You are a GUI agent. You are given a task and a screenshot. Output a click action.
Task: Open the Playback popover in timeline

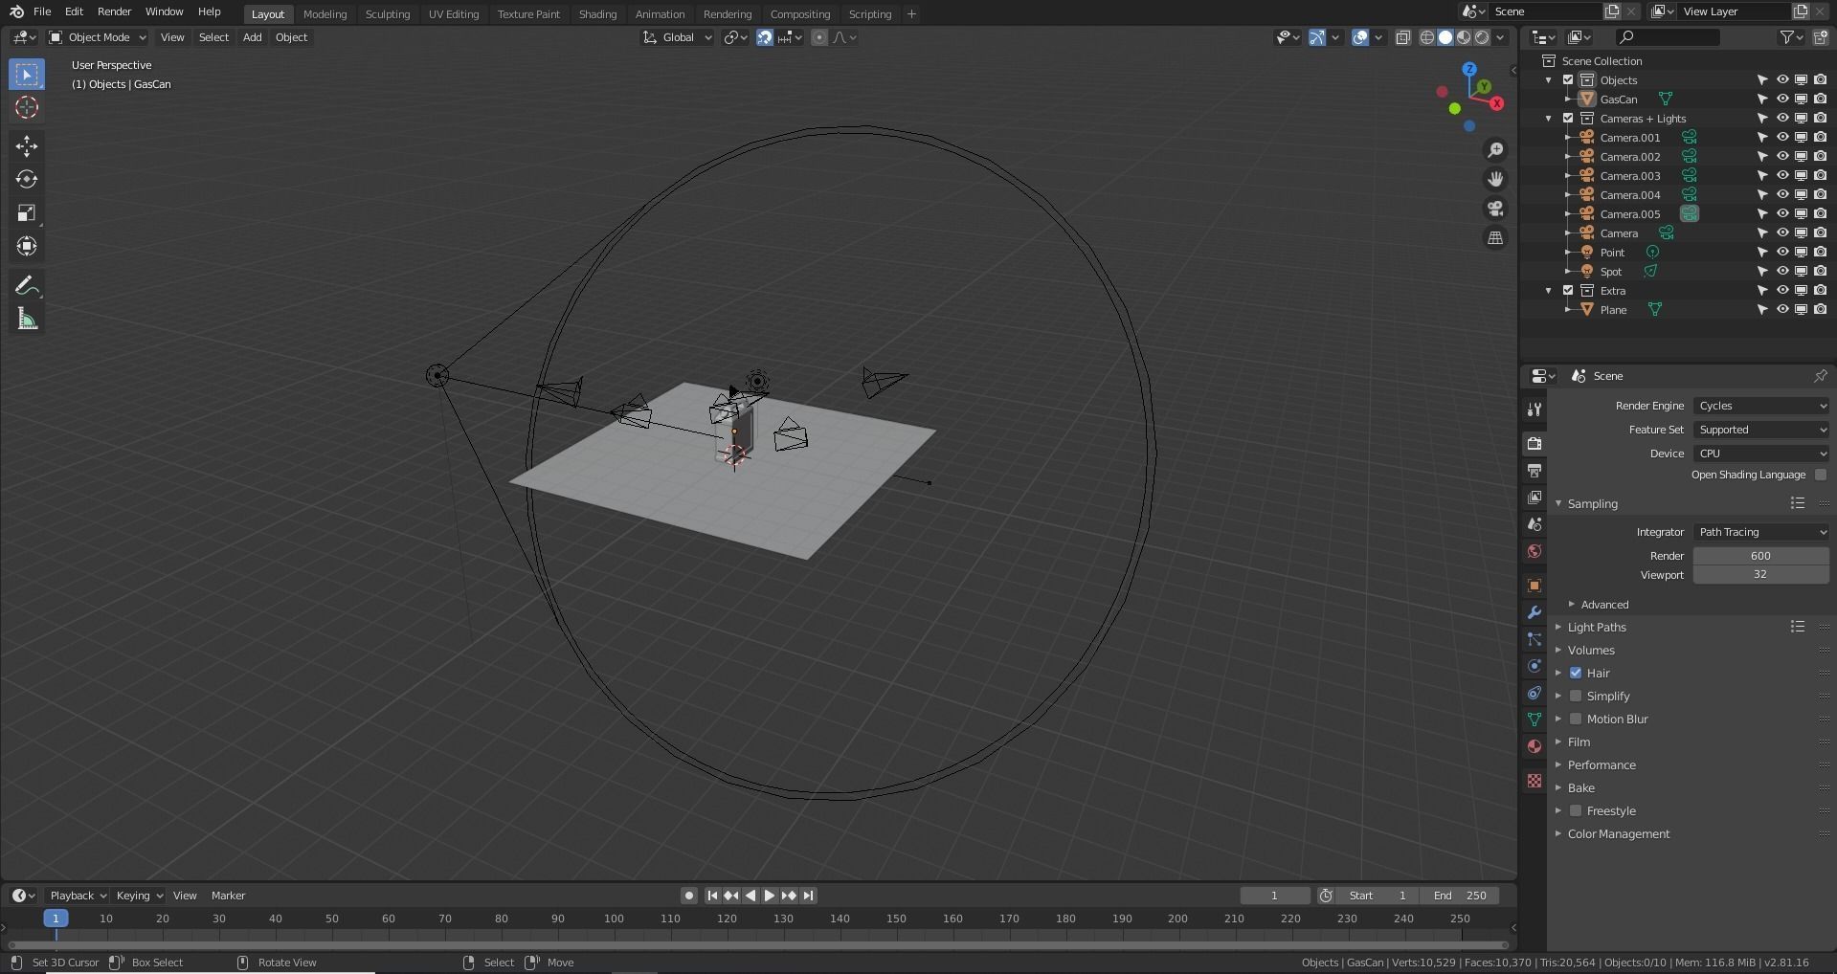[x=78, y=896]
